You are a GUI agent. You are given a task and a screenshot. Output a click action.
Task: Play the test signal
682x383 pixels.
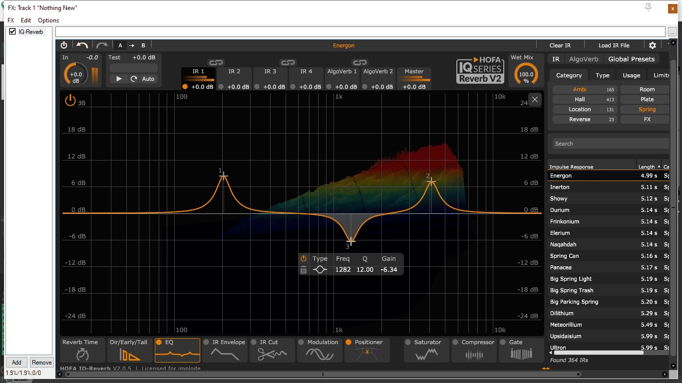tap(119, 79)
